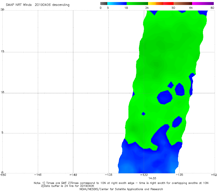Click the title text "SMAP NRT Winds"
Screen dimensions: 217x191
coord(19,5)
